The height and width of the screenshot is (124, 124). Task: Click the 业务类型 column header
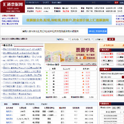click(x=9, y=108)
